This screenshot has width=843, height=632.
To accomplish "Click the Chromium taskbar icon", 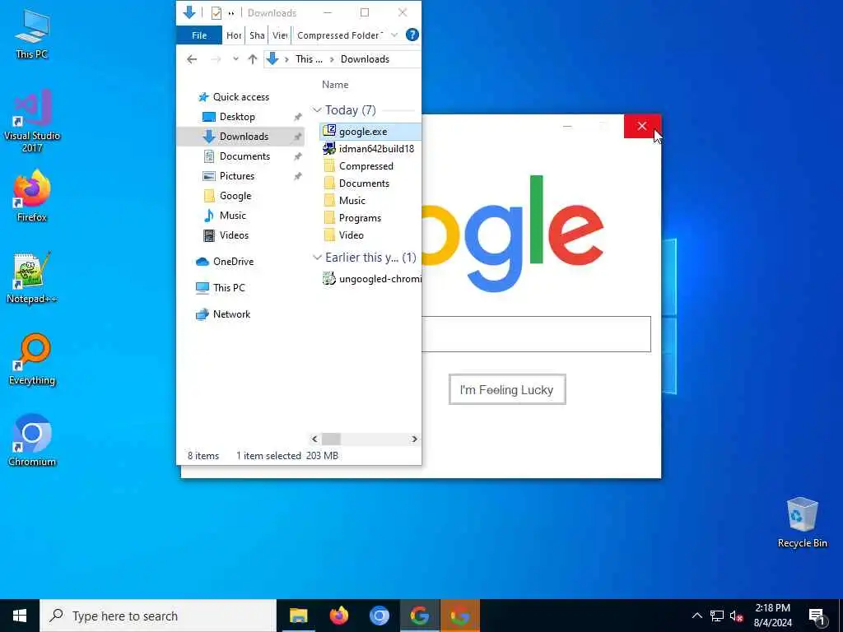I will click(x=379, y=616).
